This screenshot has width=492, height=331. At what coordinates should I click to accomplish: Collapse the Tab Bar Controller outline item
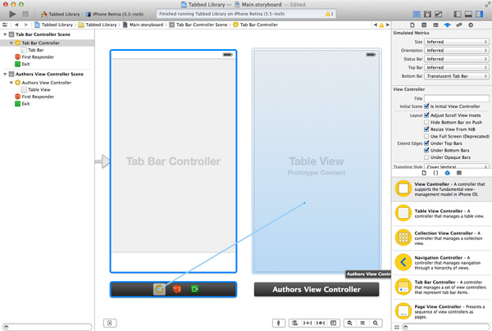(x=11, y=43)
